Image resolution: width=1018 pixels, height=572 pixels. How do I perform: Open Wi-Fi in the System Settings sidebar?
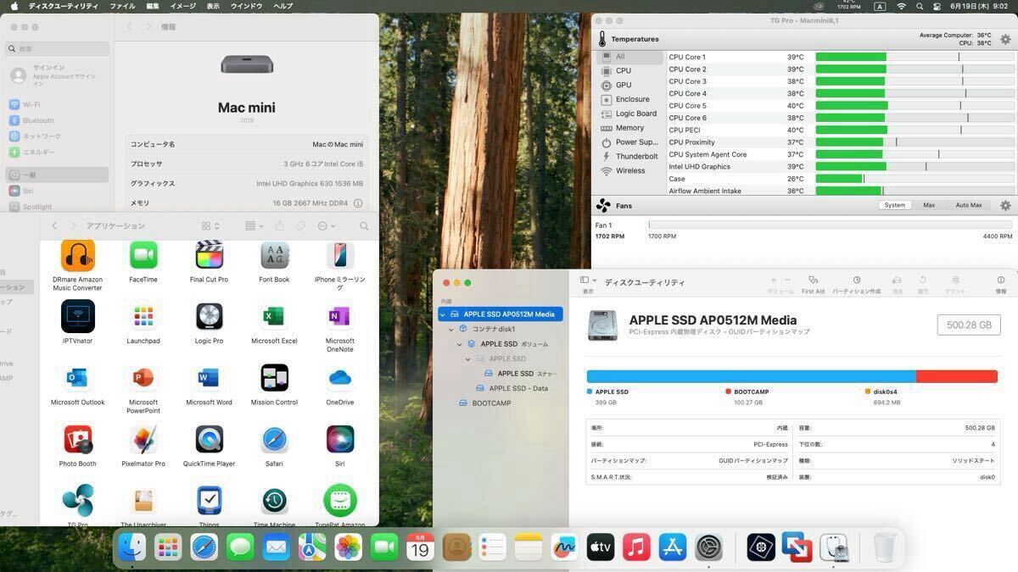(x=59, y=105)
